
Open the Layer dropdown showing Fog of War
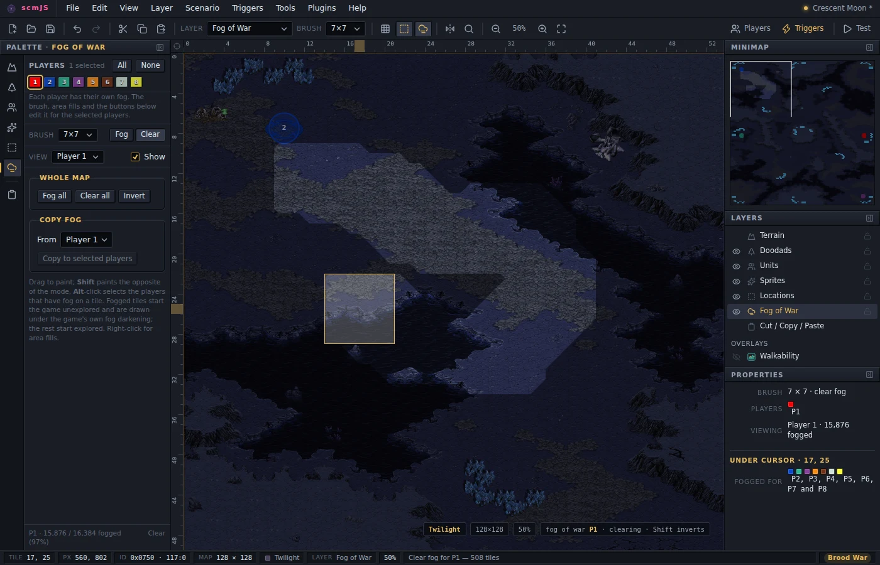click(250, 28)
